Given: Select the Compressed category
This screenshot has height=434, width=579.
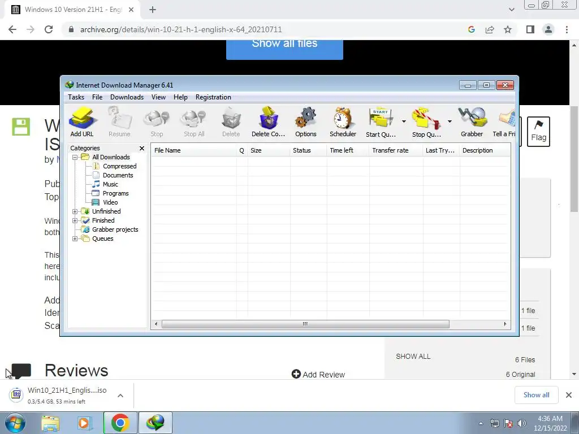Looking at the screenshot, I should [119, 167].
